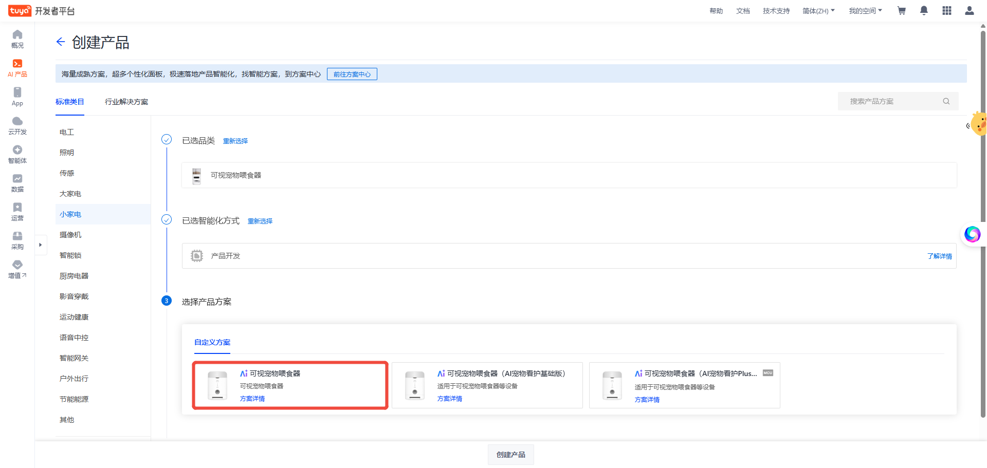Click the search magnifier icon

coord(946,101)
